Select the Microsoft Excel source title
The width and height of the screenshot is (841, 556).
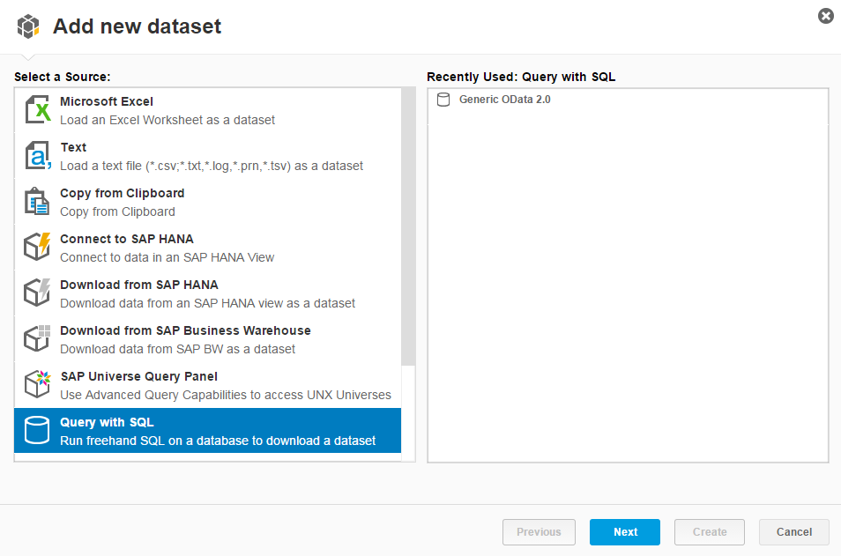pos(107,101)
